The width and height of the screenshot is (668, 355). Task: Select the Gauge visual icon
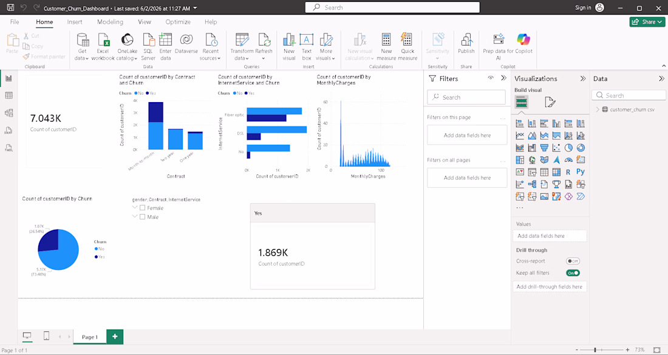(x=568, y=160)
